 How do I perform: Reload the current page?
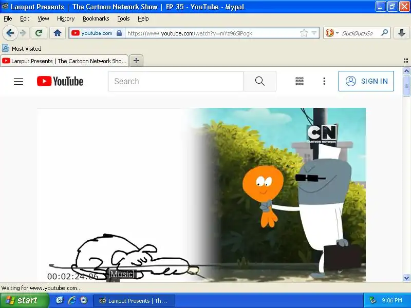point(39,33)
